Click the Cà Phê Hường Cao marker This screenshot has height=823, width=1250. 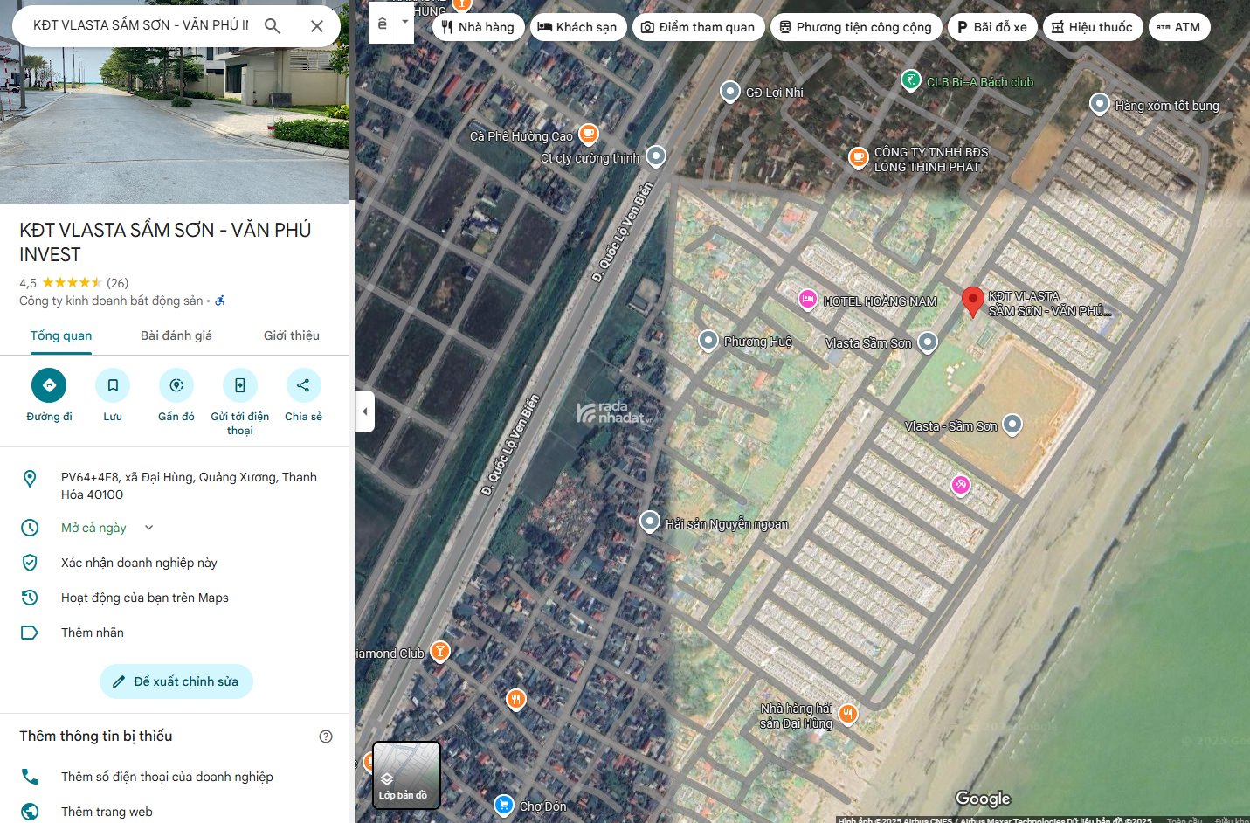click(589, 134)
